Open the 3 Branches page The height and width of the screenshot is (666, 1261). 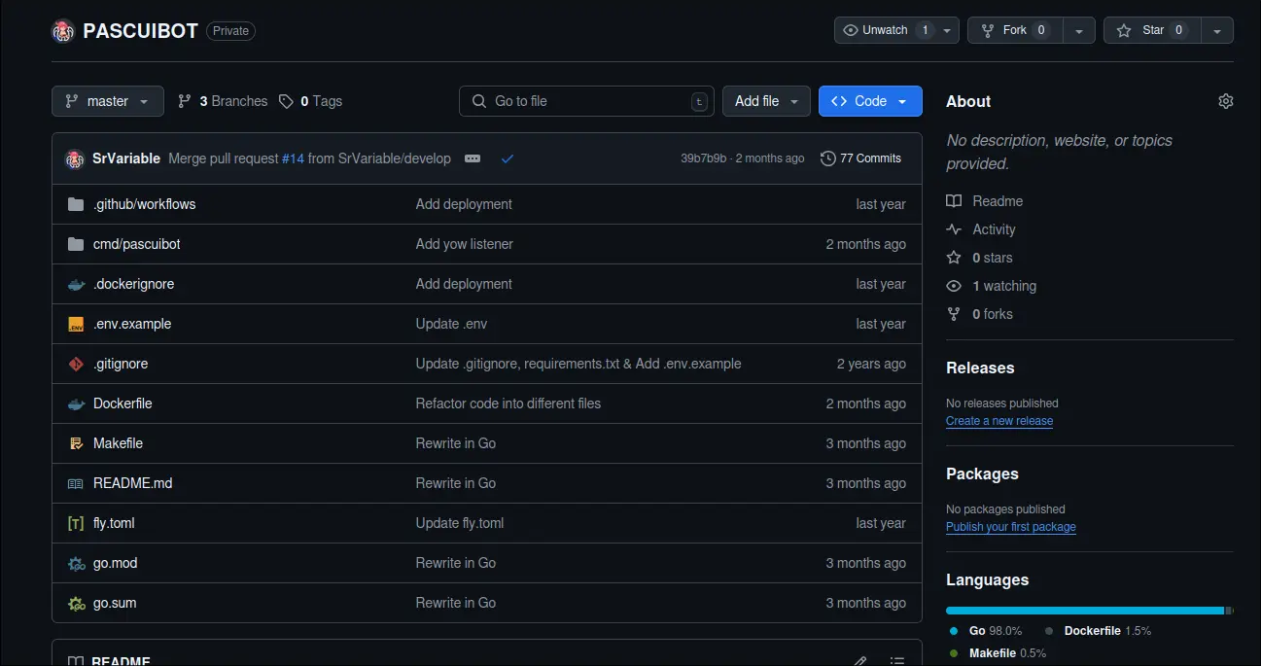coord(222,100)
